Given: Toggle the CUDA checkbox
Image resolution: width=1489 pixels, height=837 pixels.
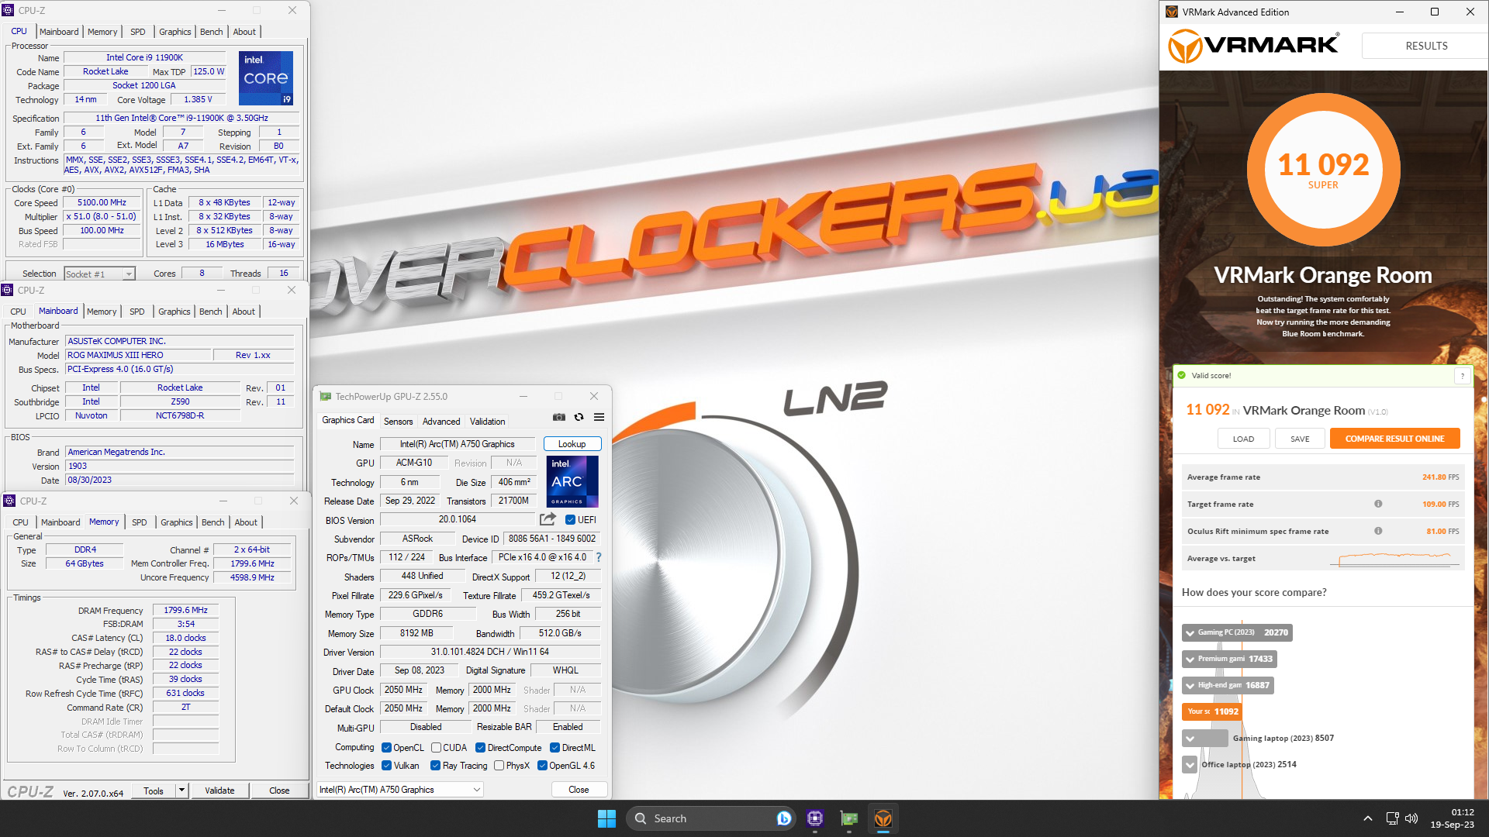Looking at the screenshot, I should click(437, 748).
